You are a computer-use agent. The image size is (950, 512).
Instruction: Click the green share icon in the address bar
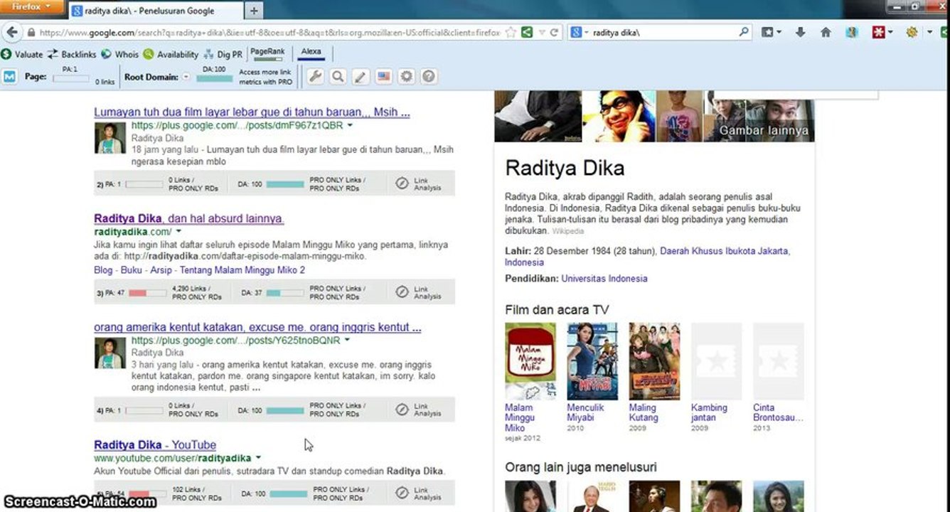(526, 33)
